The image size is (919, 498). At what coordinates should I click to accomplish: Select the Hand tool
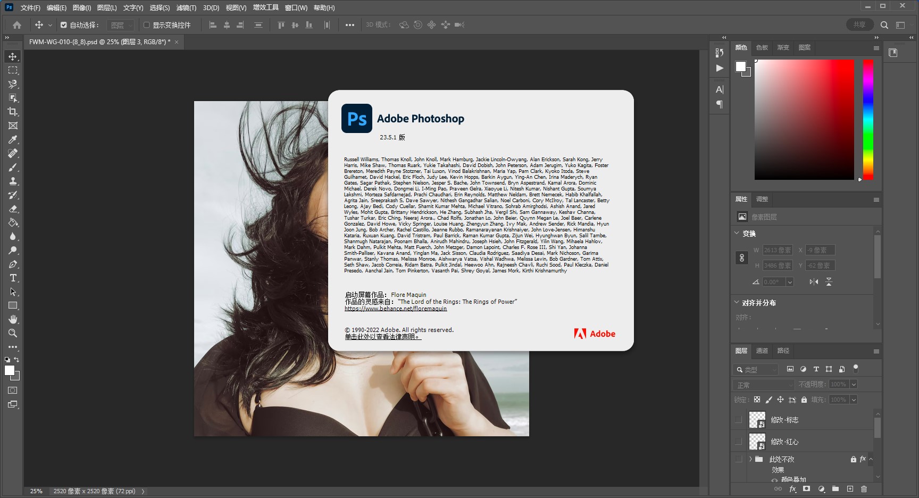tap(13, 319)
